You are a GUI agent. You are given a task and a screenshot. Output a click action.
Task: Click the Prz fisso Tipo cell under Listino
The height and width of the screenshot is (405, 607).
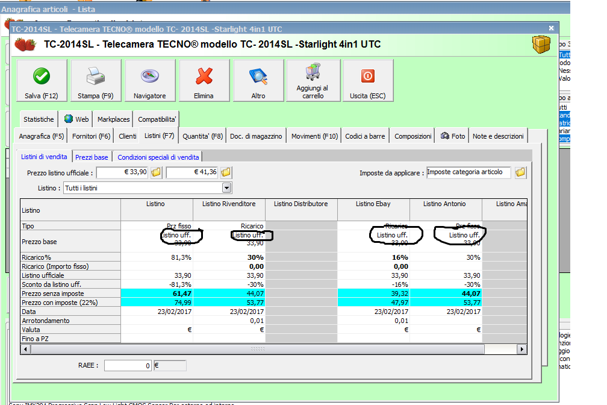coord(157,226)
